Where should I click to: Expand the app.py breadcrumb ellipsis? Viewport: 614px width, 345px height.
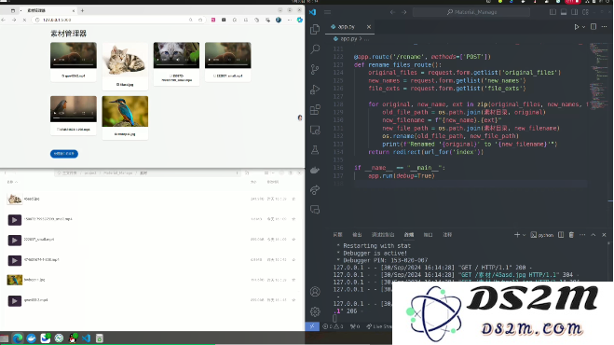pyautogui.click(x=366, y=39)
